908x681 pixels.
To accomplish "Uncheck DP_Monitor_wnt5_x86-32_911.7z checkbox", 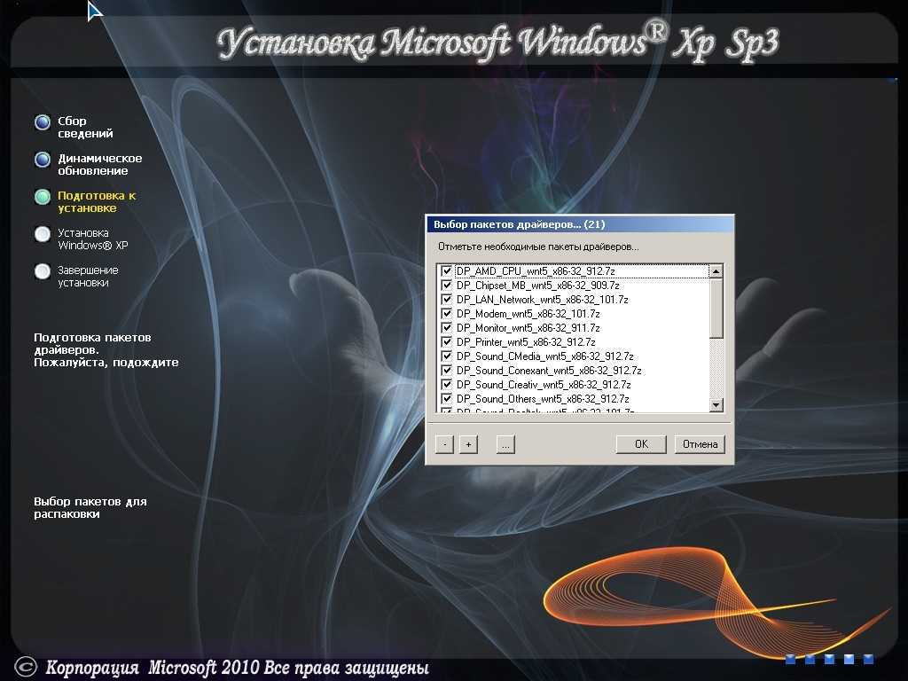I will 447,328.
